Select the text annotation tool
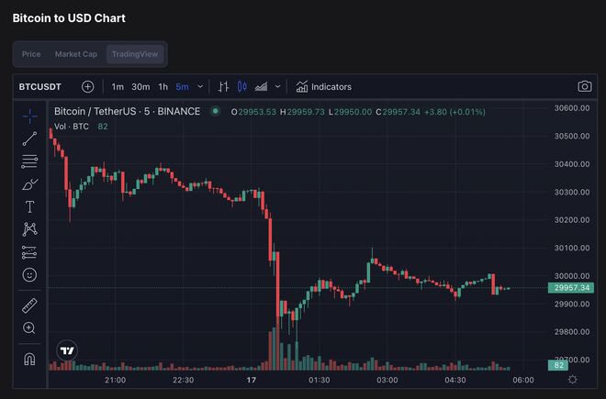The width and height of the screenshot is (606, 399). [x=29, y=206]
